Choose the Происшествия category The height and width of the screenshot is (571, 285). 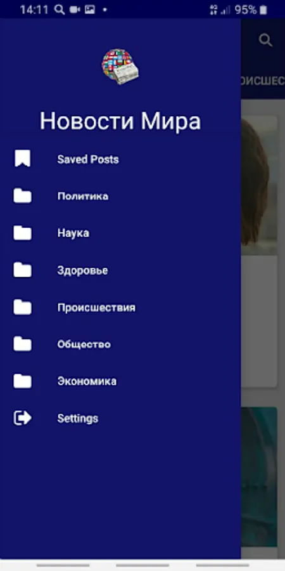click(x=120, y=307)
